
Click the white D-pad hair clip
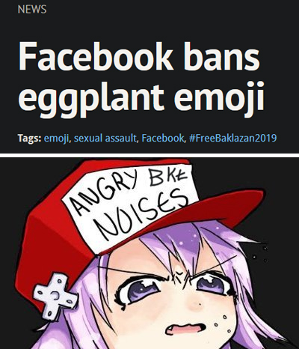pos(55,295)
